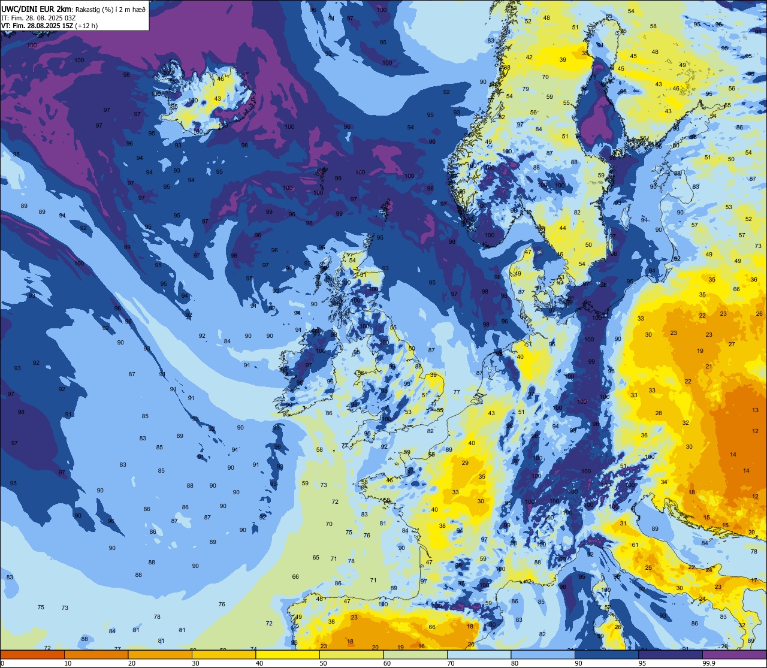Click the 0–10 % dark orange legend swatch

point(32,654)
